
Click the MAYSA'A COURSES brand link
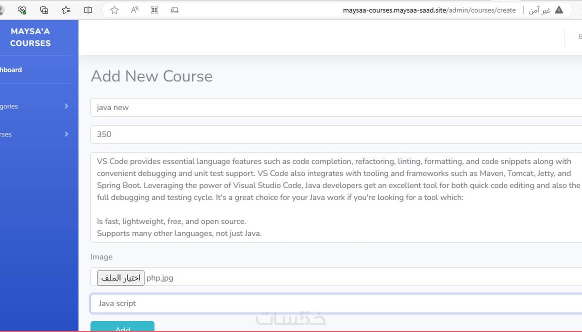(x=30, y=37)
